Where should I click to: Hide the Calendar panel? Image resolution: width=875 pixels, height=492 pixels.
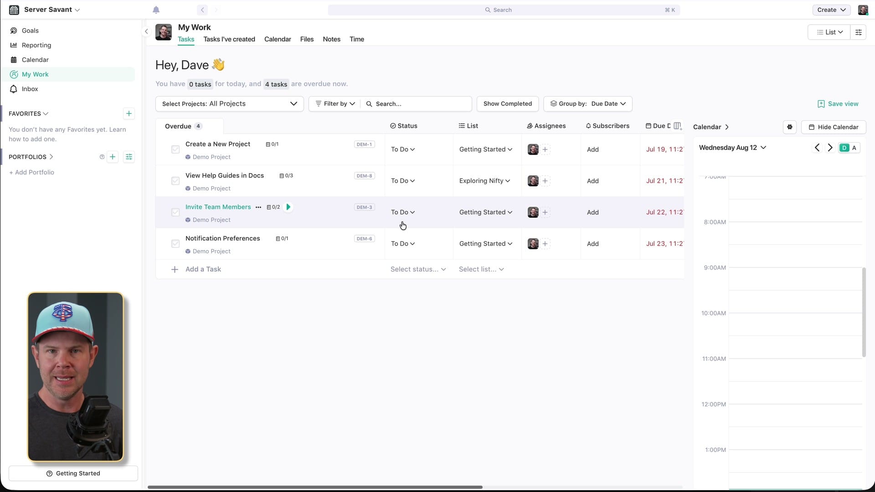pos(834,127)
